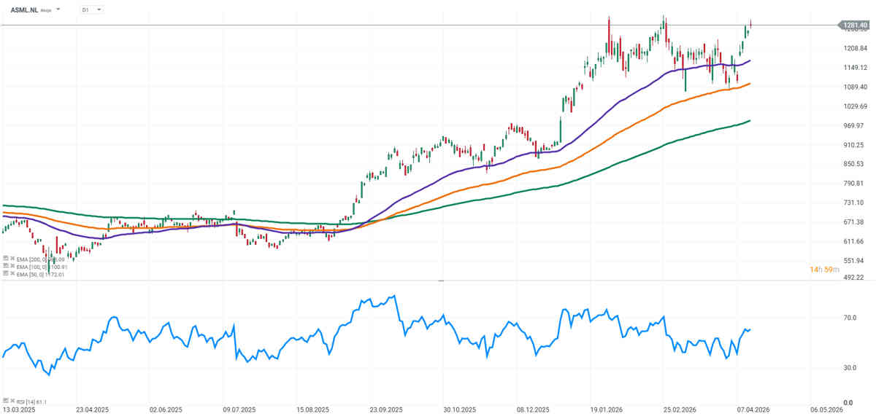Open settings icon for EMA 50 indicator
Viewport: 876px width, 419px height.
pyautogui.click(x=5, y=275)
